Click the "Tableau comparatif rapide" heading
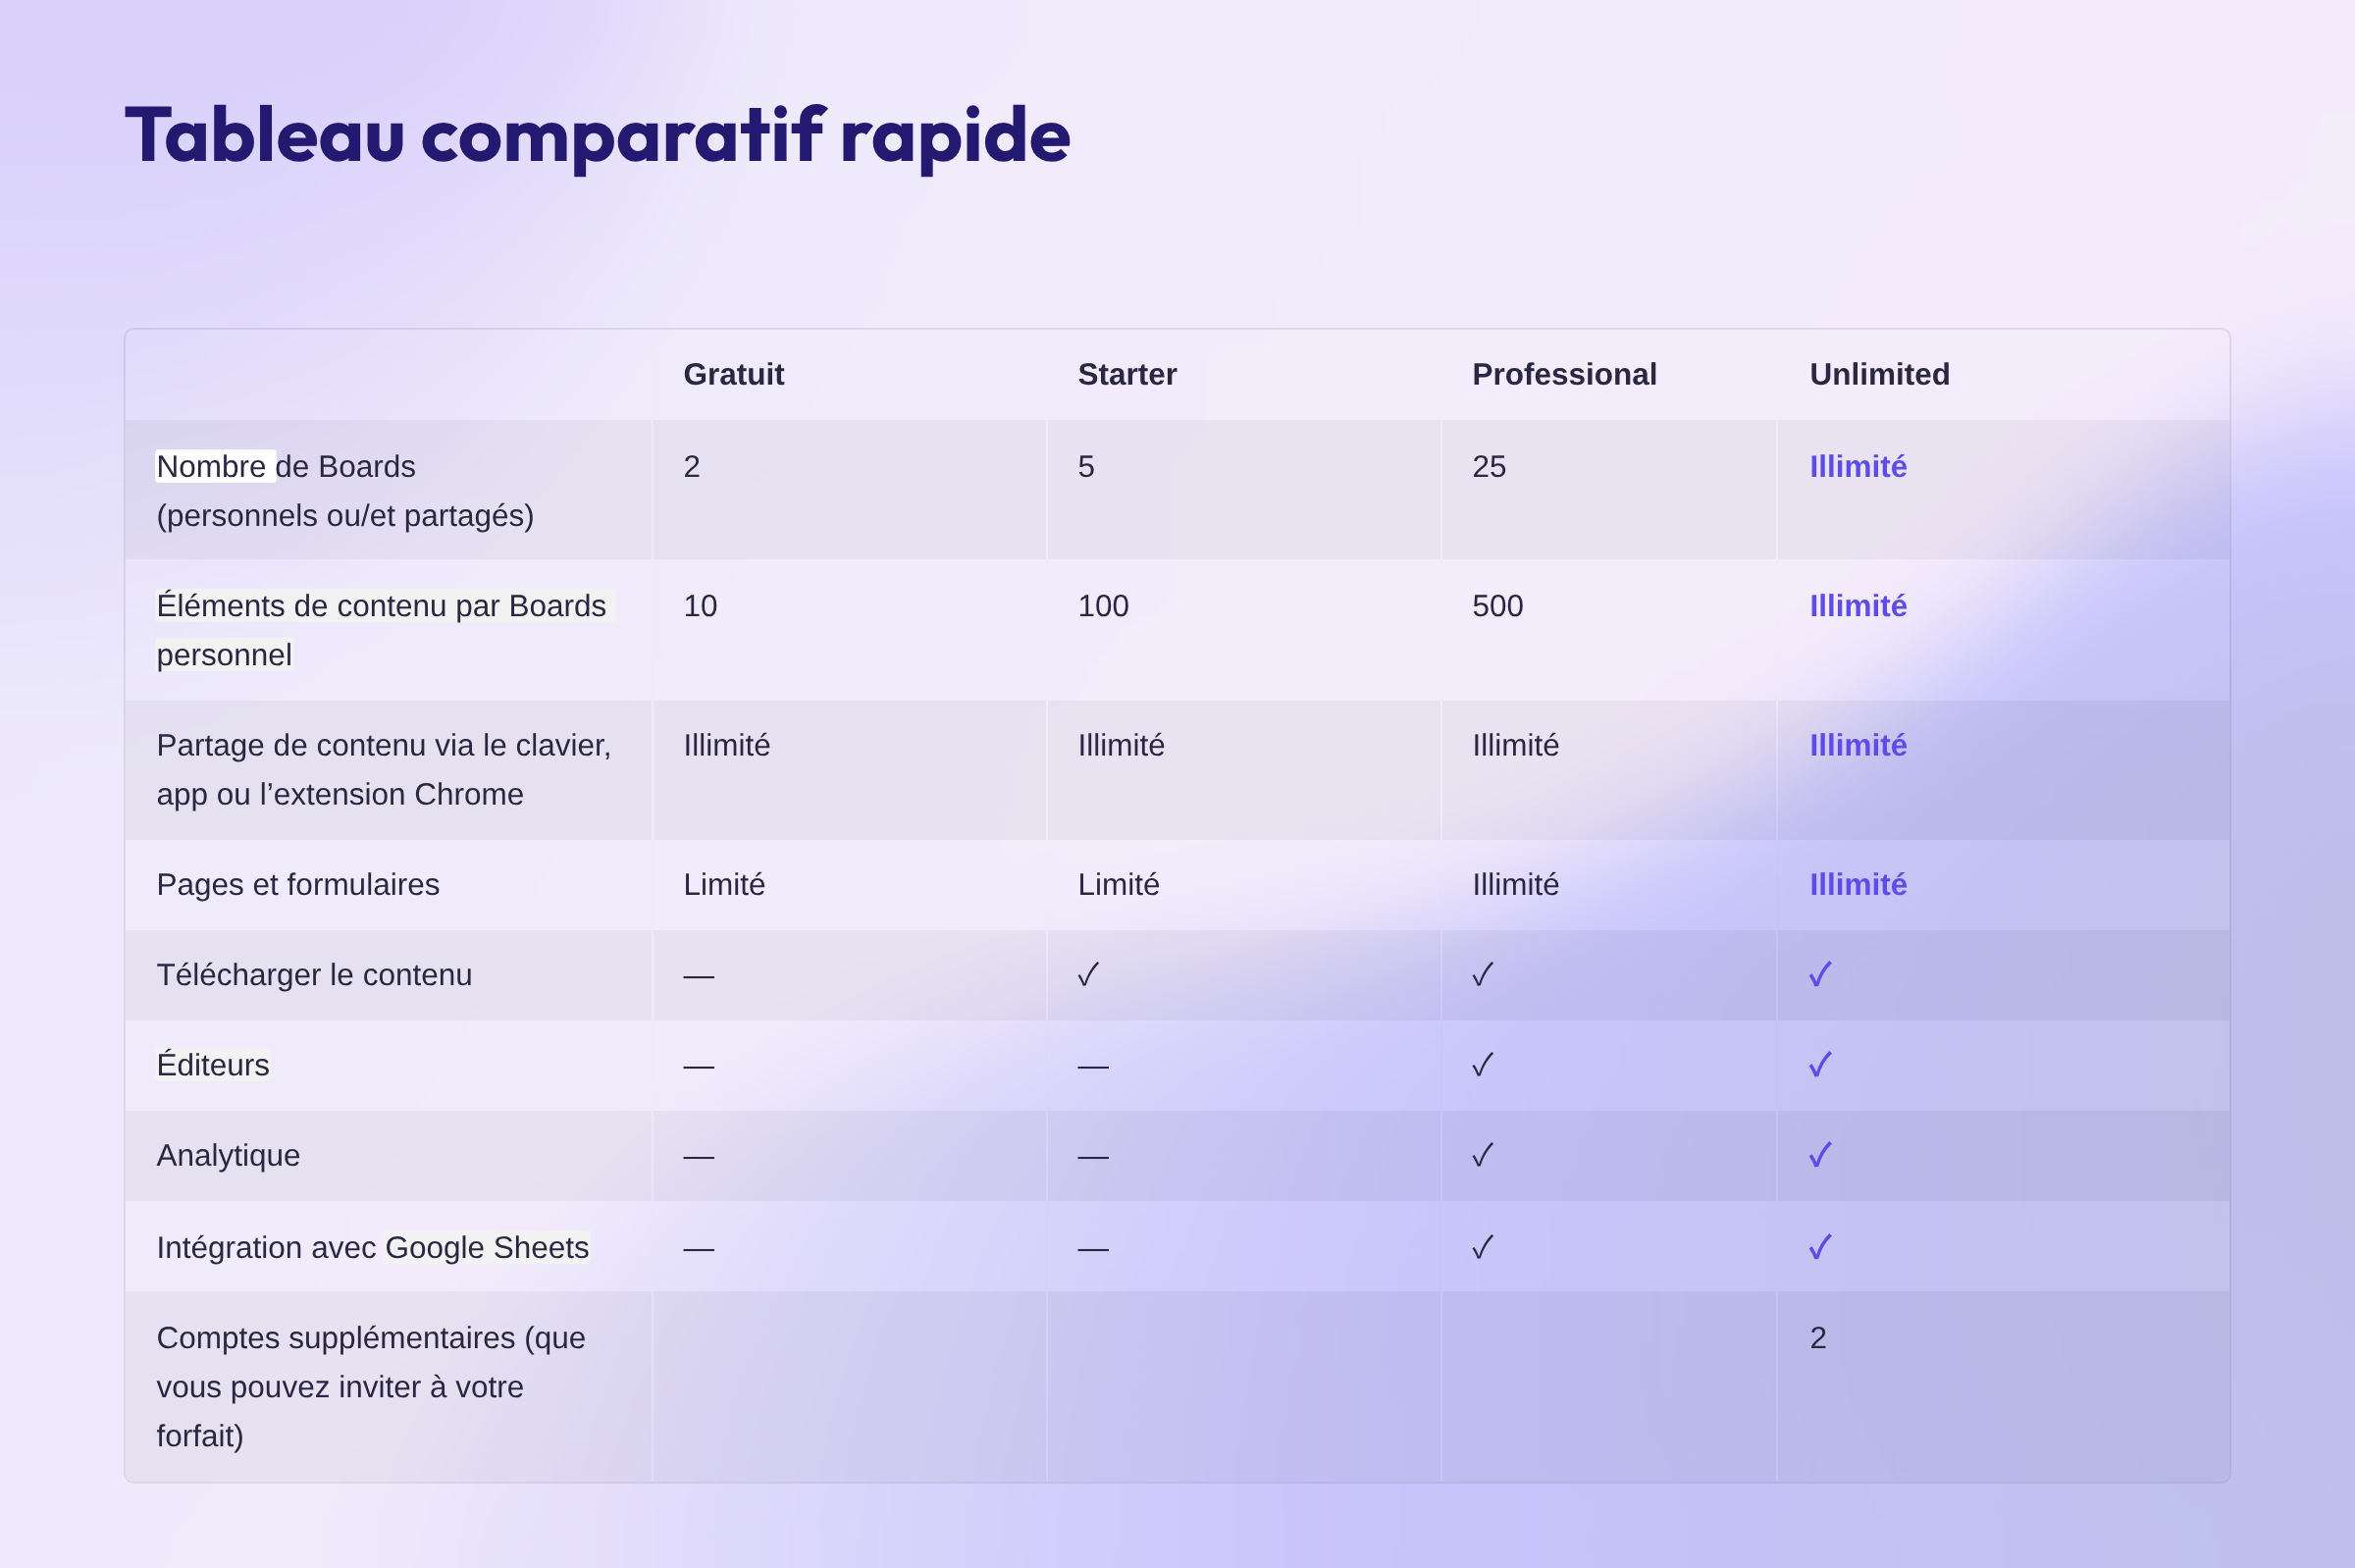The image size is (2355, 1568). click(597, 135)
